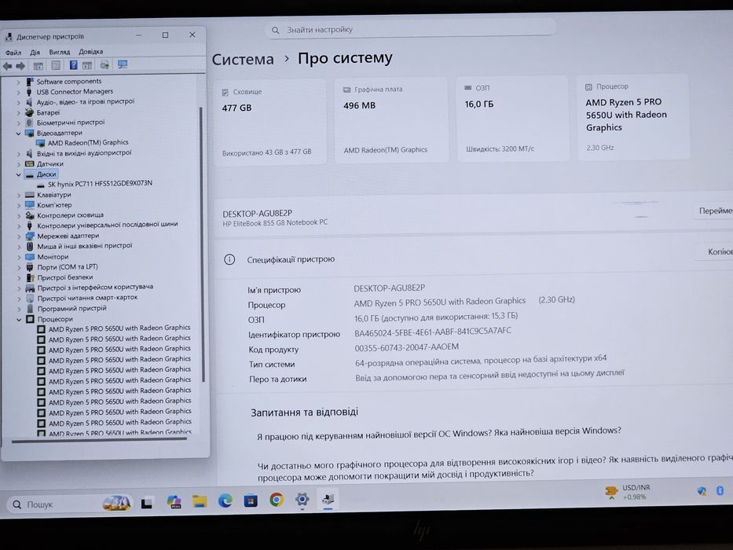Expand the Монітори node
Image resolution: width=733 pixels, height=550 pixels.
19,257
